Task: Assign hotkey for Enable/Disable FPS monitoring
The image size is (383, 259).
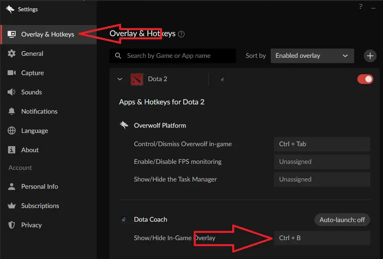Action: tap(322, 161)
